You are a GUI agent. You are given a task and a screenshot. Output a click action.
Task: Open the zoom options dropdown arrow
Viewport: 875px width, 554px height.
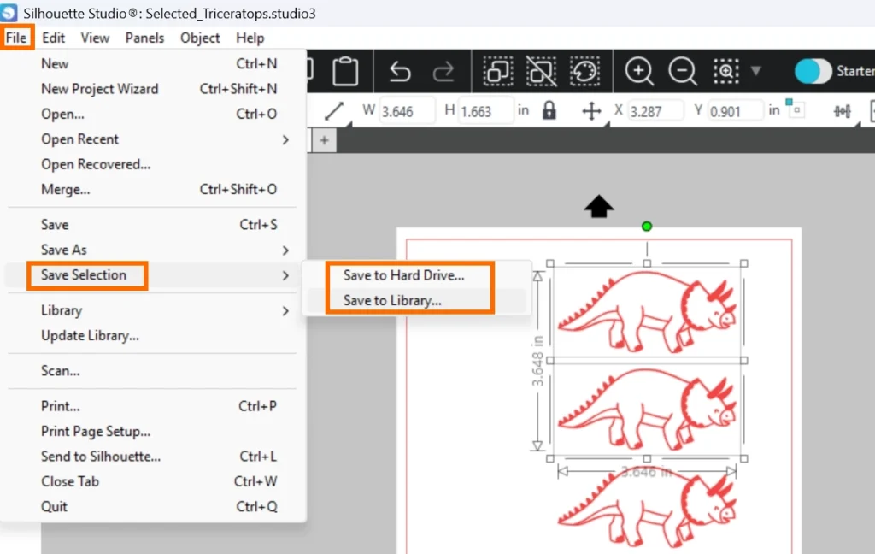click(x=755, y=71)
